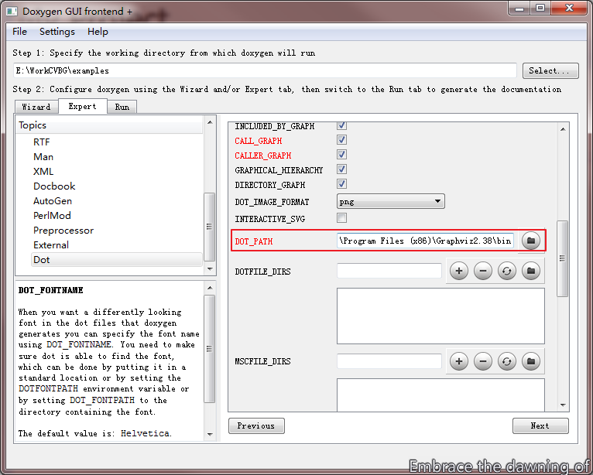Switch to the Wizard tab
This screenshot has width=593, height=475.
coord(36,107)
